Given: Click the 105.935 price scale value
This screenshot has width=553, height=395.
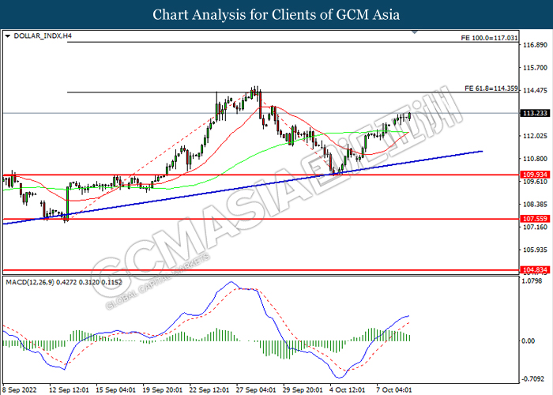Looking at the screenshot, I should coord(535,250).
